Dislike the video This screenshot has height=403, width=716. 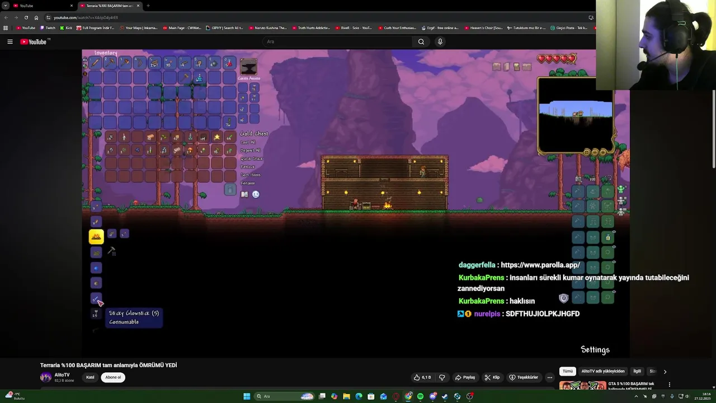442,377
